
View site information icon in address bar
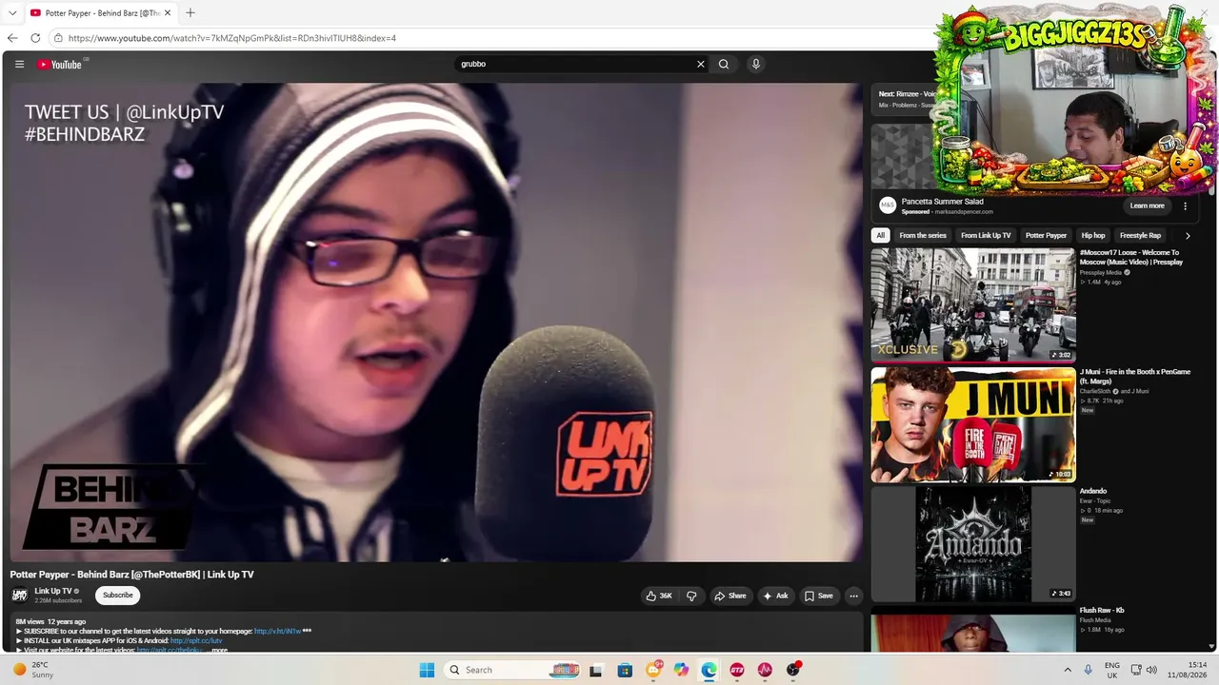58,38
